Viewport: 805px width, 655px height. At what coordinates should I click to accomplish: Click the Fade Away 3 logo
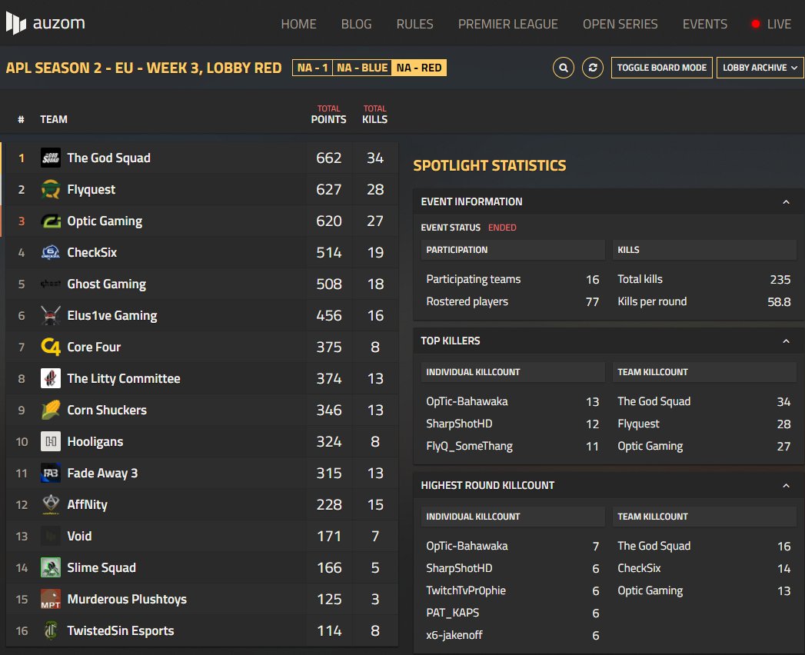coord(50,474)
